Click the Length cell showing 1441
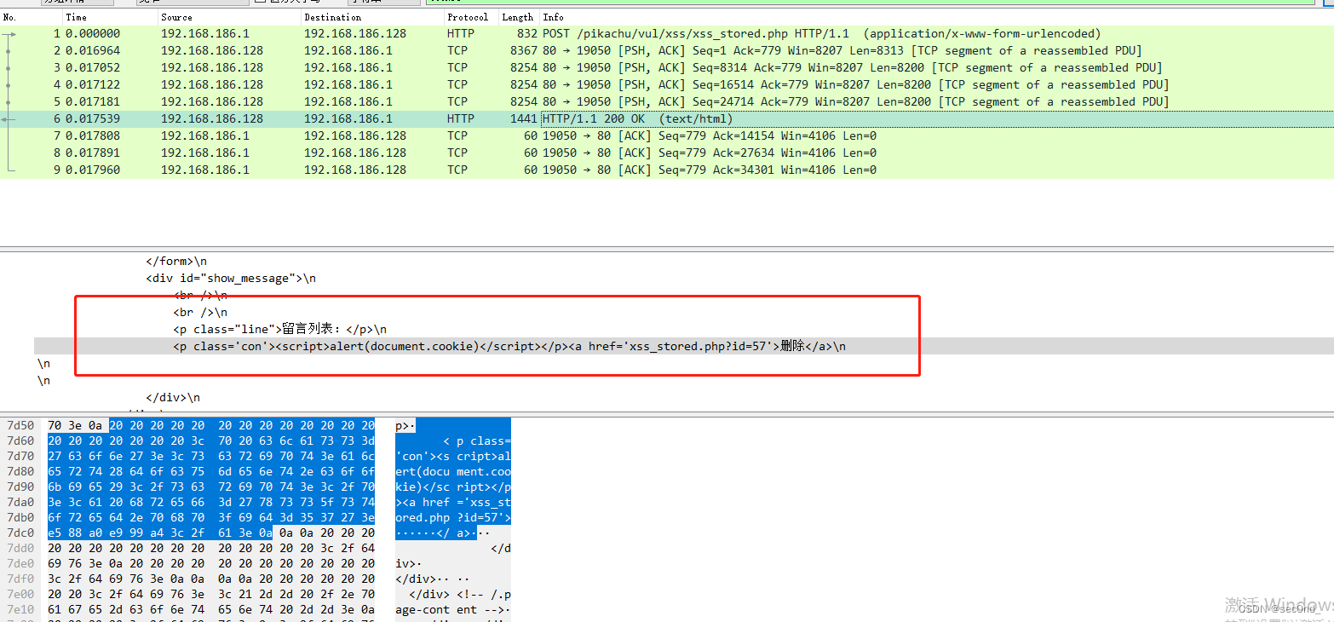This screenshot has width=1334, height=622. [x=524, y=119]
